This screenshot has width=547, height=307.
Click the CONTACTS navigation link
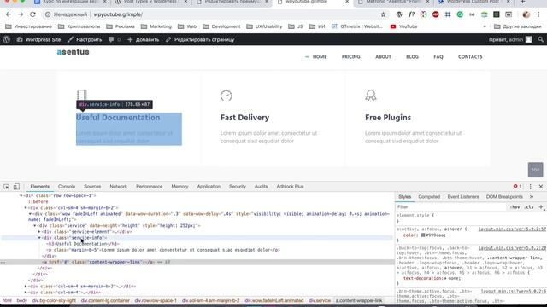click(470, 57)
